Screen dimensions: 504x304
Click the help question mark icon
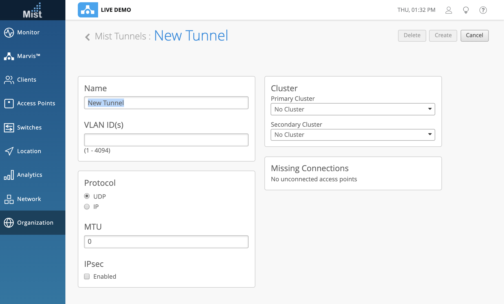pos(483,10)
